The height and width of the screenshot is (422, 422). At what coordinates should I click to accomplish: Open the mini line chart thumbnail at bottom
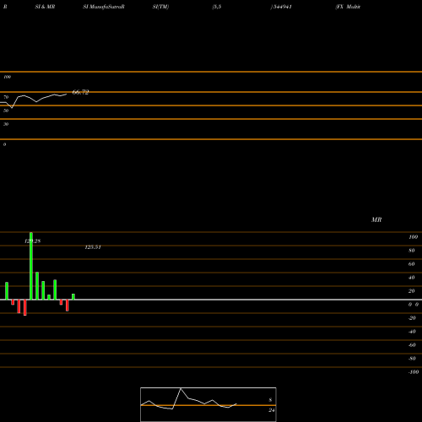[208, 404]
